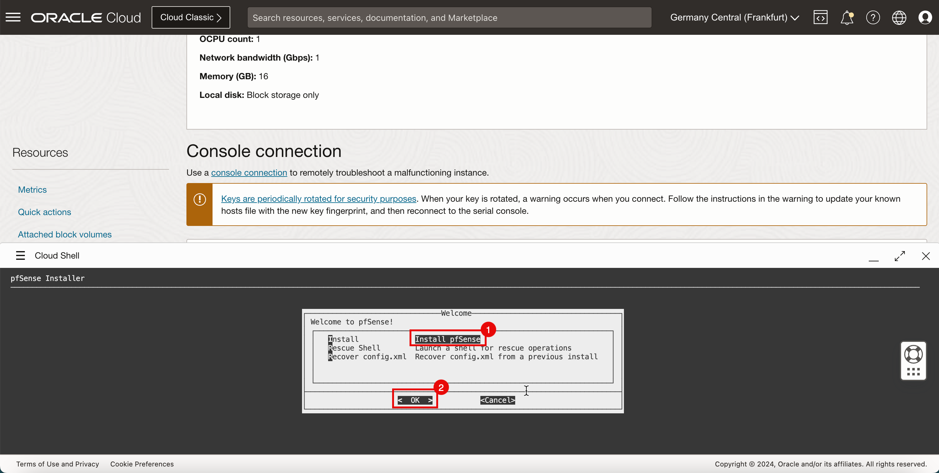Open Attached block volumes resource
The image size is (939, 473).
[x=65, y=234]
